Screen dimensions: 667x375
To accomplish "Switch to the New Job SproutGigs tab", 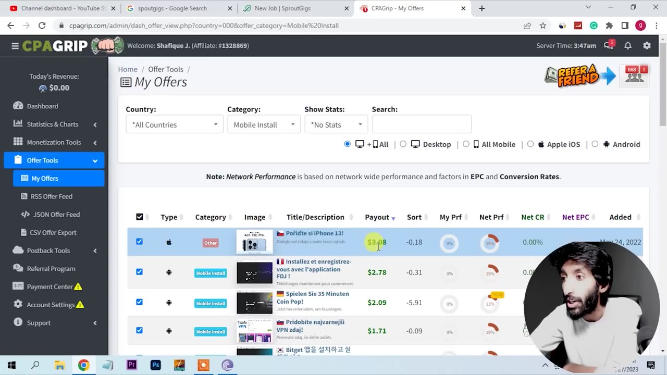I will point(295,8).
